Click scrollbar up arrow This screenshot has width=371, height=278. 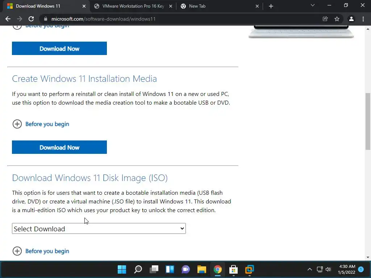(368, 29)
